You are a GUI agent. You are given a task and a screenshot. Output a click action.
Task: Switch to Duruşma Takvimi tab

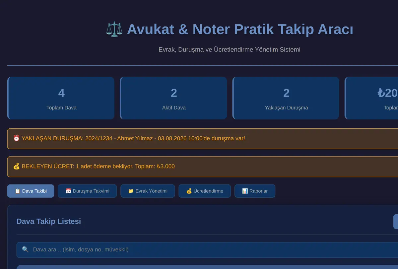[x=87, y=191]
